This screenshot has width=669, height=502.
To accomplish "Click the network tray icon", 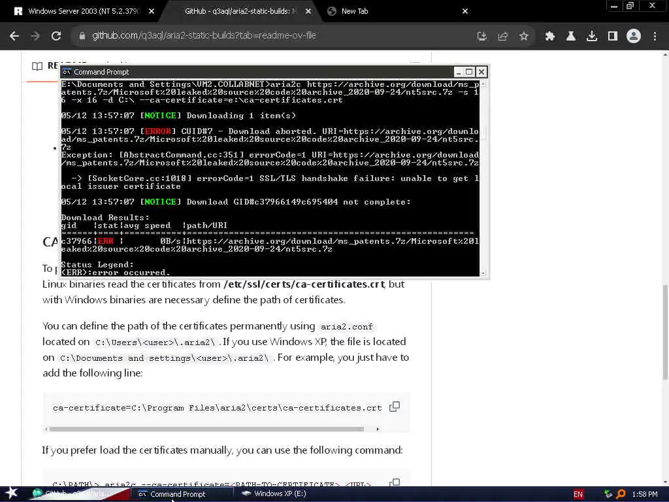I will click(x=608, y=494).
